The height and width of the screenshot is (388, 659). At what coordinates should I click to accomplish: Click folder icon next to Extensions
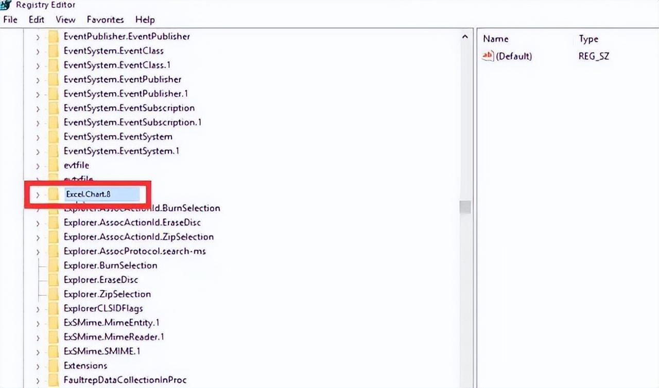click(54, 366)
